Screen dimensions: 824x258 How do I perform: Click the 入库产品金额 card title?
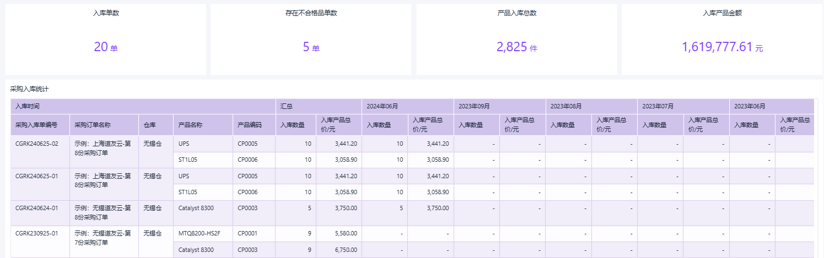tap(722, 13)
